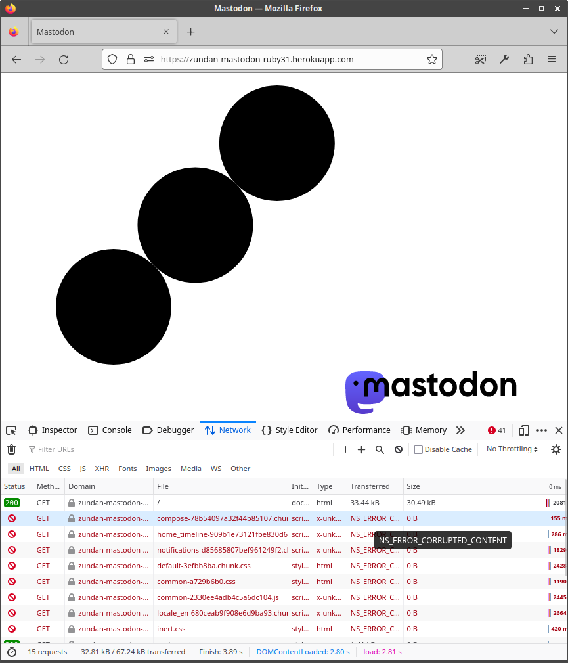The width and height of the screenshot is (568, 663).
Task: Take a screenshot with the toolbar scissors icon
Action: click(x=481, y=60)
